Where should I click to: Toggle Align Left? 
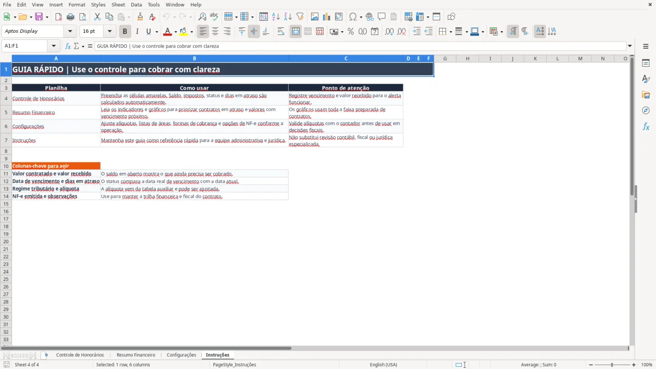pos(203,32)
